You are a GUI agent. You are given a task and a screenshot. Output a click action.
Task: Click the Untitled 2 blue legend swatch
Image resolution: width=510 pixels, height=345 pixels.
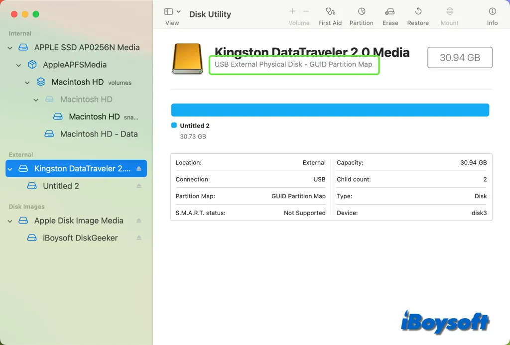pyautogui.click(x=174, y=125)
